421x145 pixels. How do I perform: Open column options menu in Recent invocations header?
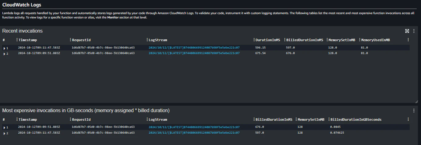408,40
